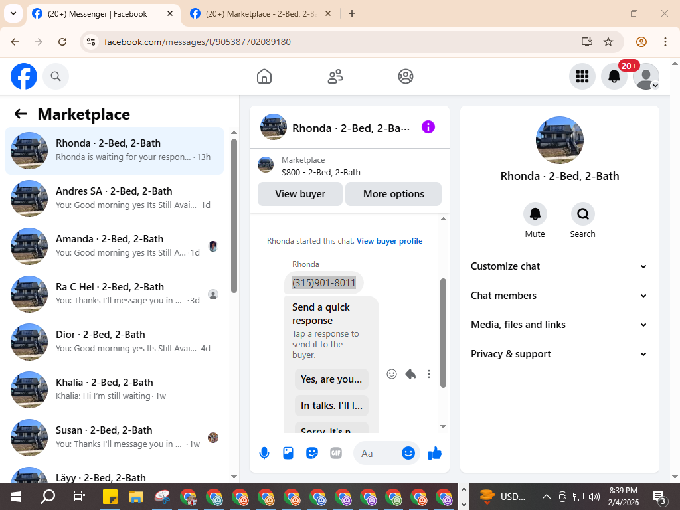680x510 pixels.
Task: React to message with emoji icon
Action: pyautogui.click(x=392, y=374)
